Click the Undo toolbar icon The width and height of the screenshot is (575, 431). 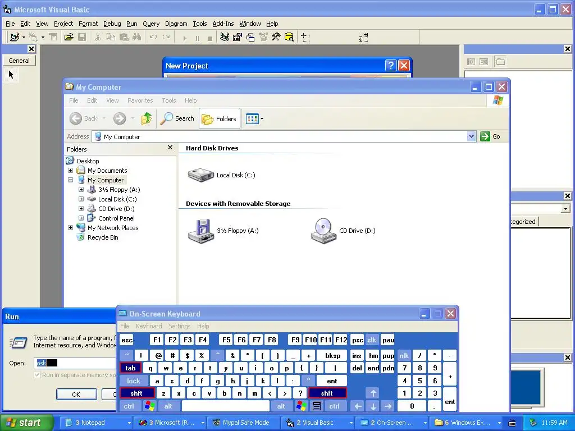(x=153, y=37)
